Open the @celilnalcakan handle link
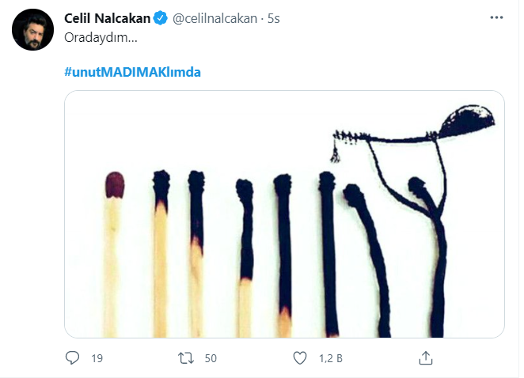The height and width of the screenshot is (378, 524). pos(214,19)
